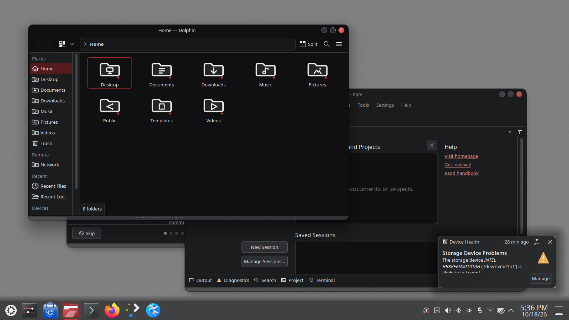Expand the breadcrumb chevron before Home
This screenshot has width=569, height=320.
[85, 44]
